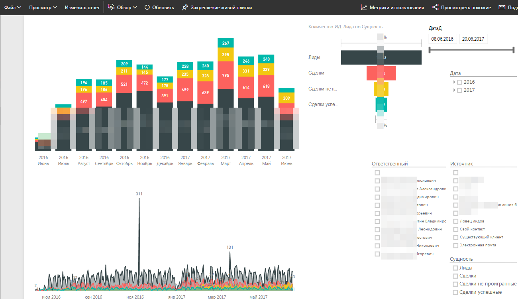Expand the 2017 node in Дата

[454, 90]
